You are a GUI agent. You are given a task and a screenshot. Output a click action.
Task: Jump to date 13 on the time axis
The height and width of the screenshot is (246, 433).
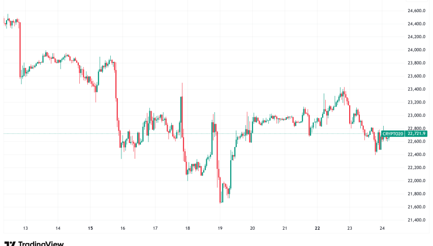(x=25, y=228)
